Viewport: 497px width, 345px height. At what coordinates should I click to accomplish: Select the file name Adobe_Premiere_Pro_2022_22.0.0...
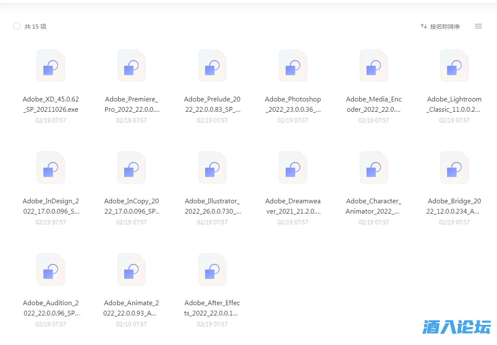pos(131,104)
